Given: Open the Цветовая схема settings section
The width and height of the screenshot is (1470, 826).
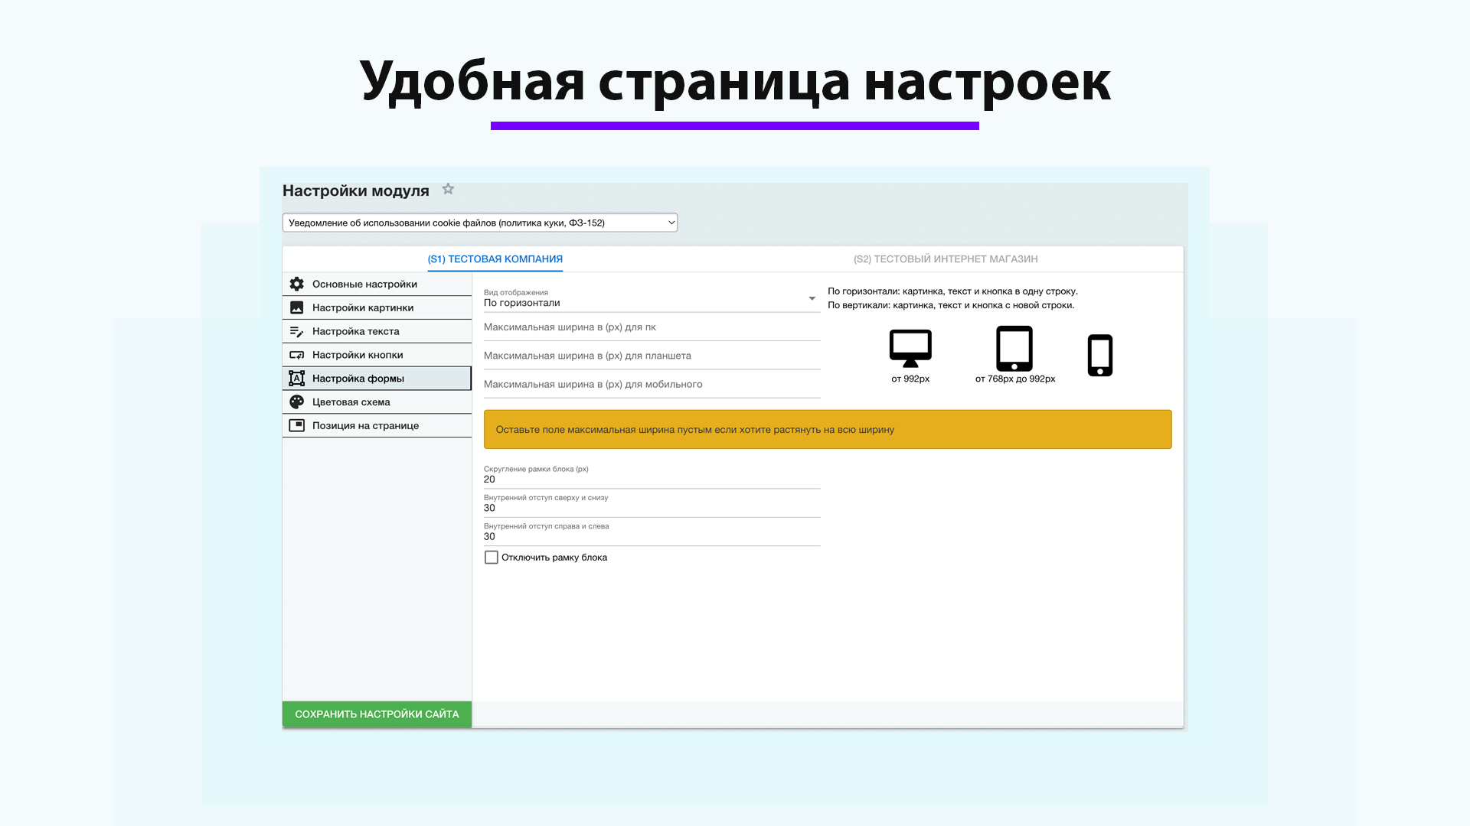Looking at the screenshot, I should [x=351, y=402].
